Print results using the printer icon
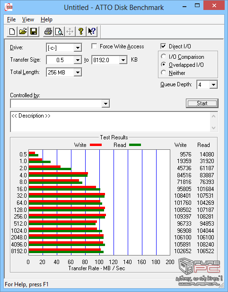 click(48, 31)
